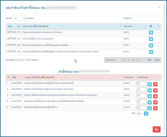This screenshot has width=167, height=137.
Task: Jump to last page 251
Action: click(x=149, y=60)
